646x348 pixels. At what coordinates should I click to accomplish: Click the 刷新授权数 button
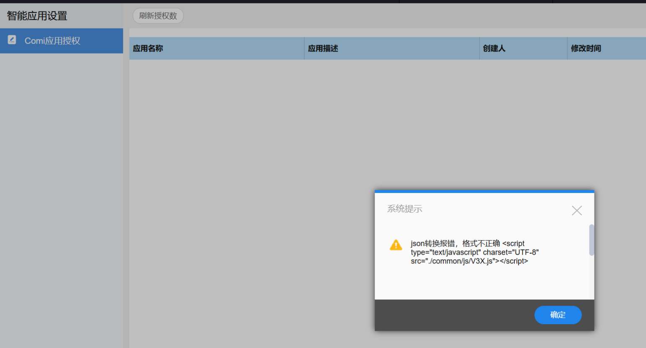click(158, 16)
